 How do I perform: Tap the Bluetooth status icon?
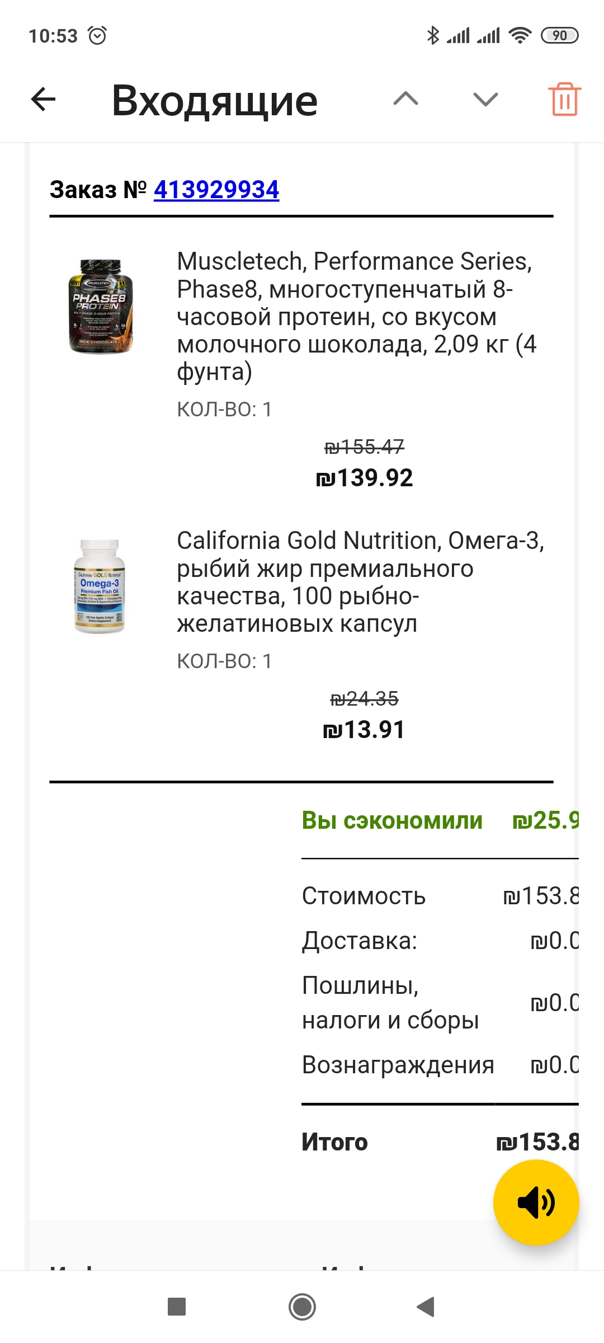point(433,36)
